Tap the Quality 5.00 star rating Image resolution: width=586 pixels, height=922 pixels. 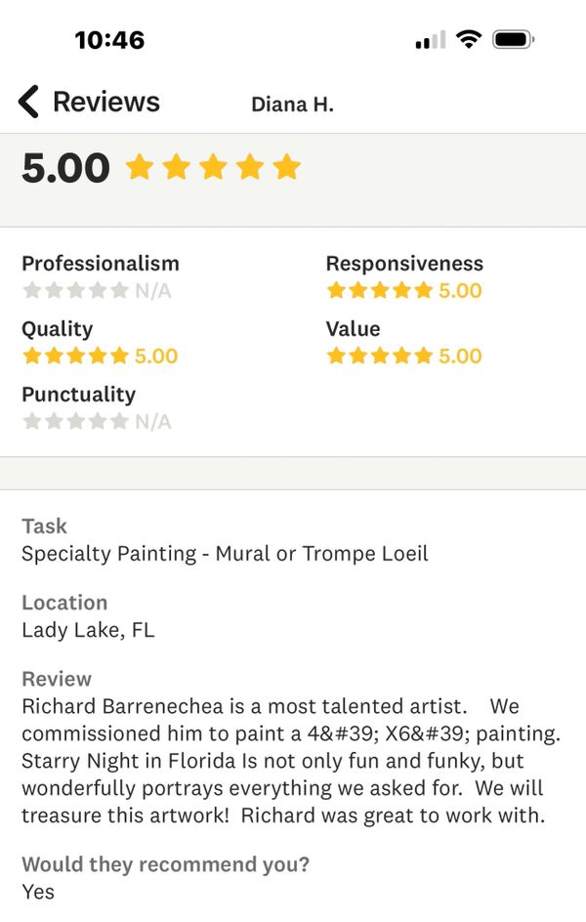click(100, 356)
